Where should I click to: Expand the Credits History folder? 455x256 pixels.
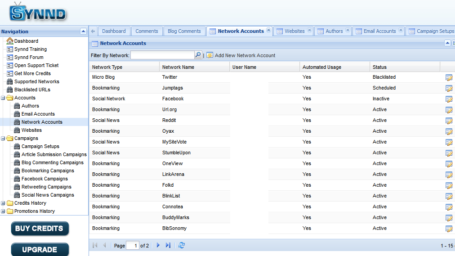coord(3,203)
